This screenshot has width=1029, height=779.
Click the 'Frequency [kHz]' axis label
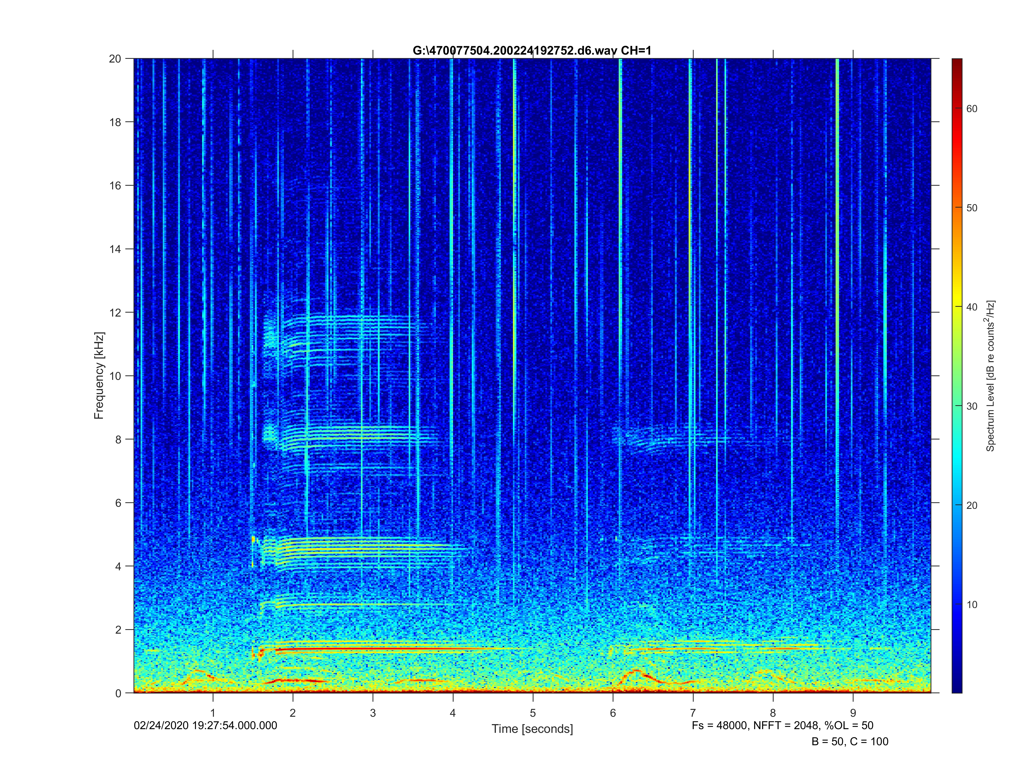[99, 375]
